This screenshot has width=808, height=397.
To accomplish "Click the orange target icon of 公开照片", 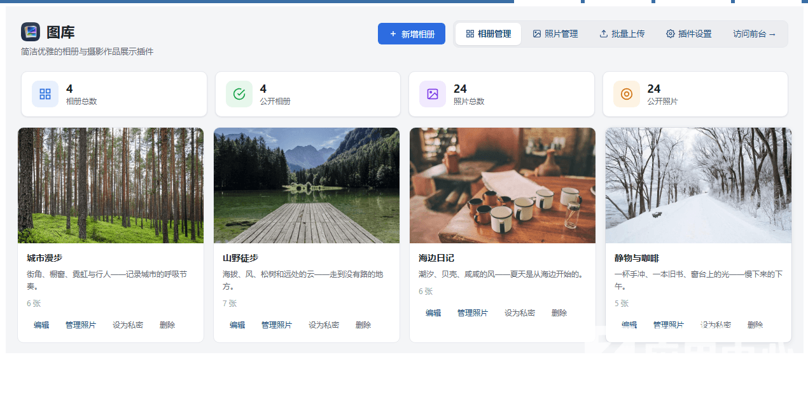I will (x=627, y=94).
